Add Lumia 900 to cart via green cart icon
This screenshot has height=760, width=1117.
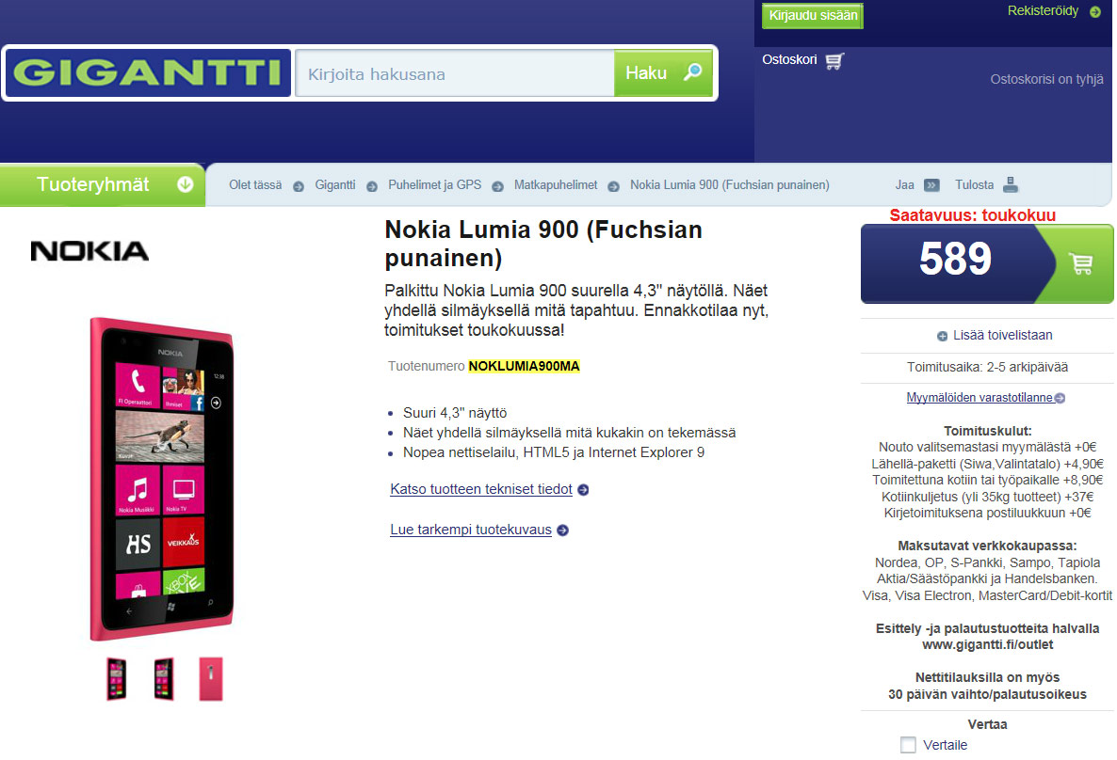1080,264
